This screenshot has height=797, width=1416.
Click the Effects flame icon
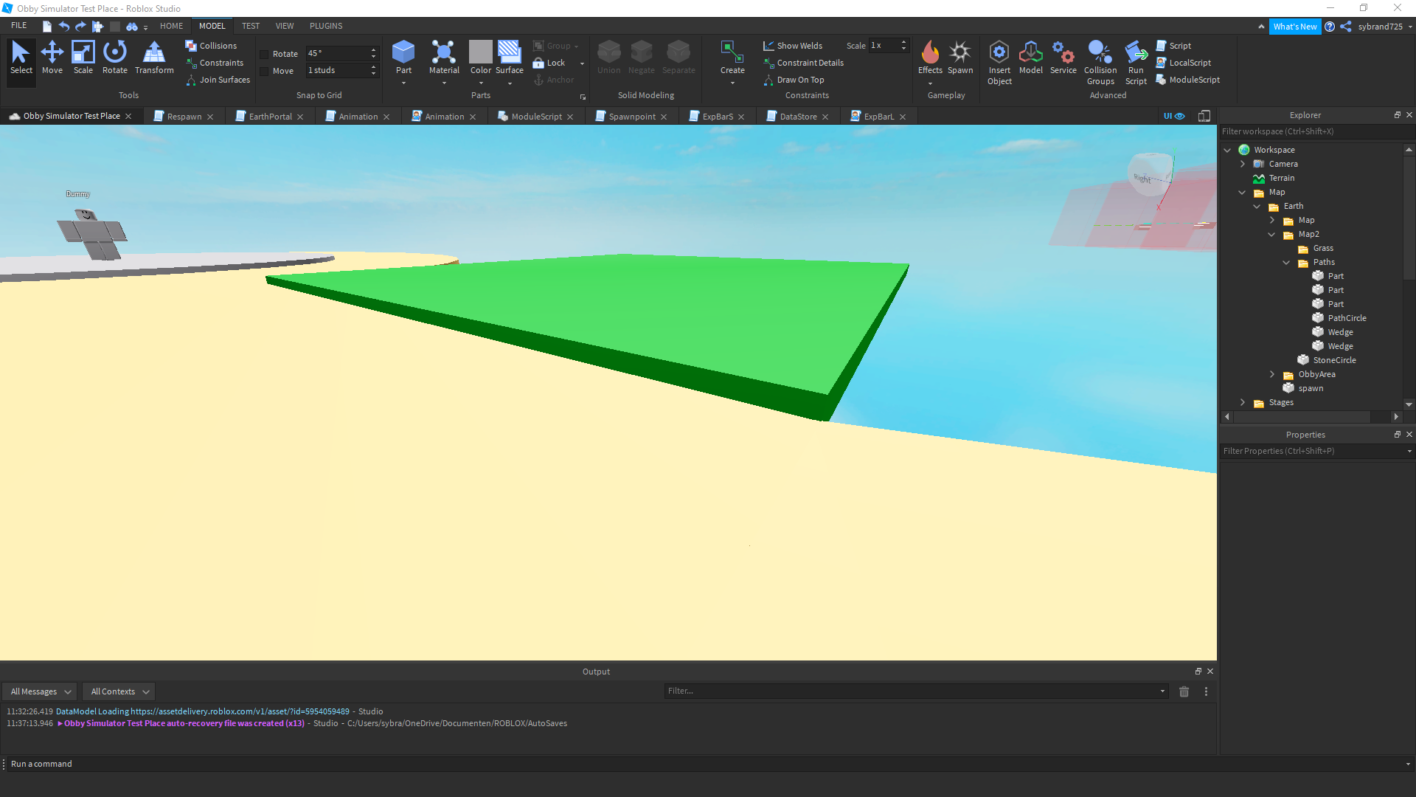click(x=930, y=53)
